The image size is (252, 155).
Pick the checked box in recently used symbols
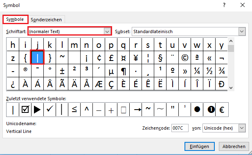coord(25,110)
